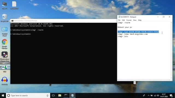
Task: Click the Microsoft Windows version line in Command Prompt
Action: [x=31, y=24]
